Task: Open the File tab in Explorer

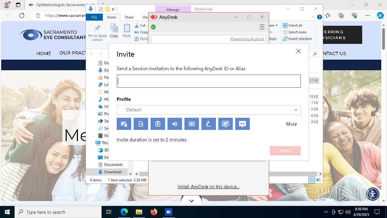Action: point(94,17)
